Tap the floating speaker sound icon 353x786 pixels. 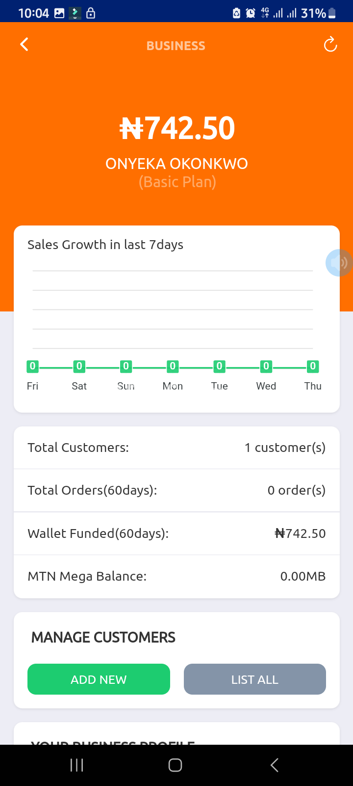[x=339, y=263]
